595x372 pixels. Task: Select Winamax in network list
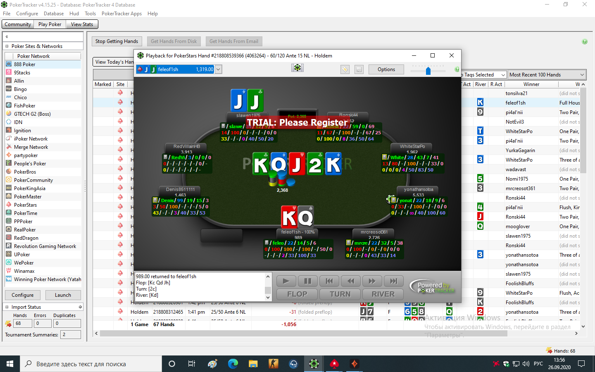[43, 271]
